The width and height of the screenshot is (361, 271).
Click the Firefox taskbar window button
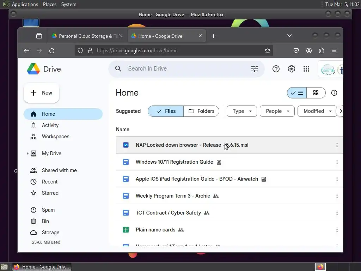(x=42, y=267)
